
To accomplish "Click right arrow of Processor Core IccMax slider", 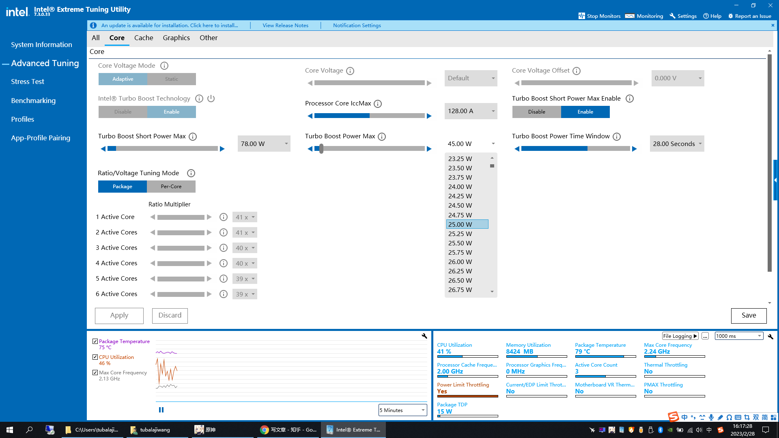I will coord(429,116).
